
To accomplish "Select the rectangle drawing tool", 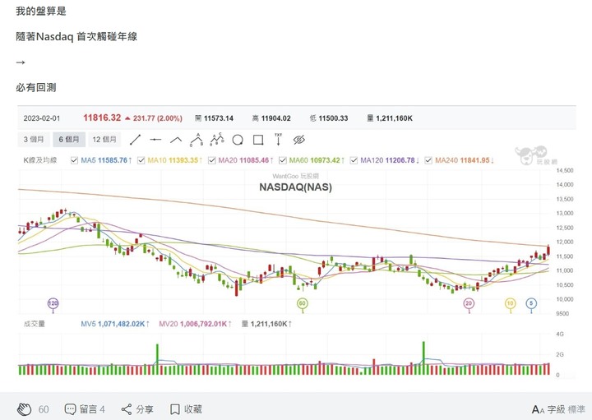I will coord(258,140).
